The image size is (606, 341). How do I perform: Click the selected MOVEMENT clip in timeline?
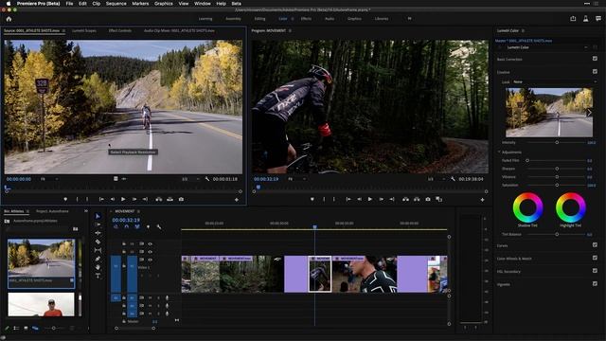coord(320,274)
